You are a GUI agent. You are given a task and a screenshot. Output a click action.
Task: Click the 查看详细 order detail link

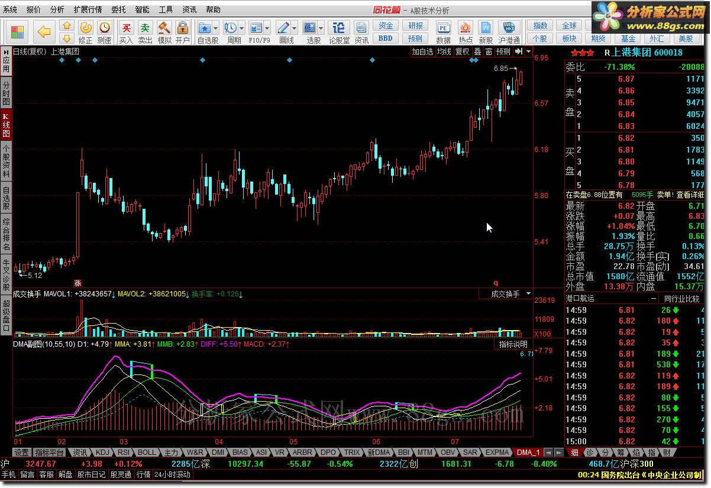(690, 195)
